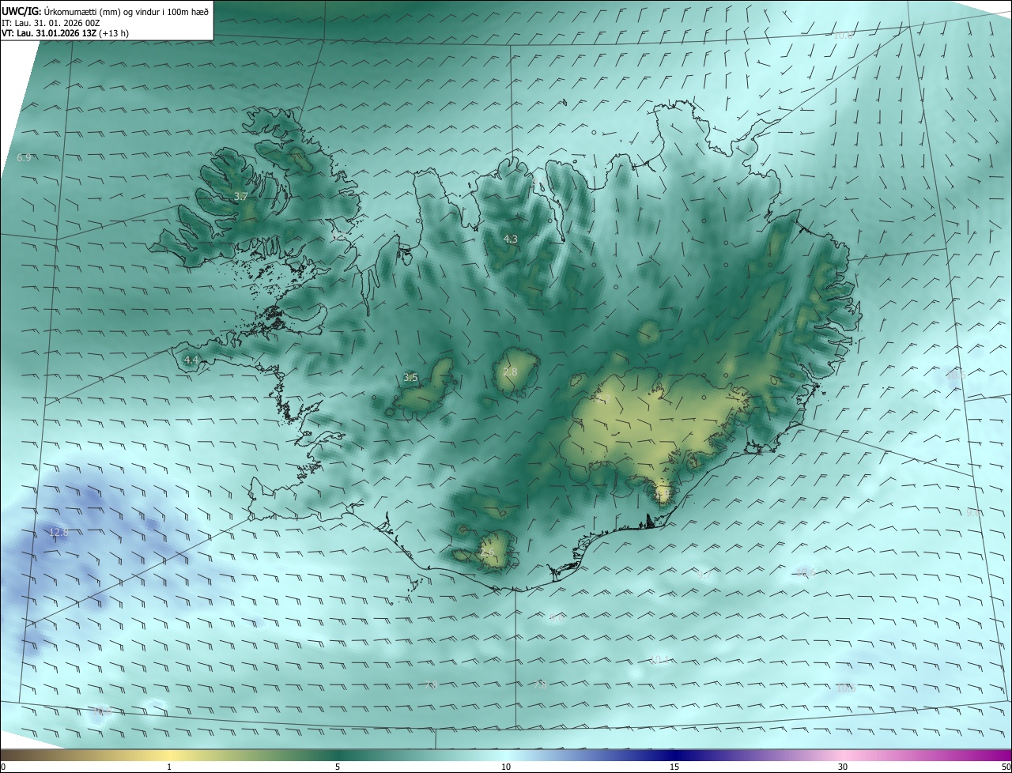Image resolution: width=1012 pixels, height=773 pixels.
Task: Click the 15 tick label on color scale
Action: tap(674, 767)
